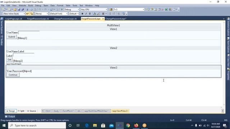Open the foreground color picker
Image resolution: width=230 pixels, height=129 pixels.
click(x=95, y=14)
